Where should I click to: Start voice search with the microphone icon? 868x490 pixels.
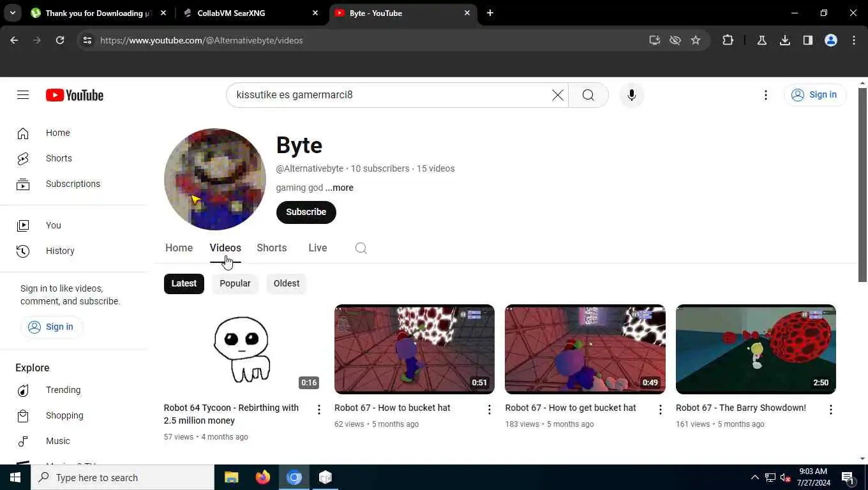pos(631,95)
